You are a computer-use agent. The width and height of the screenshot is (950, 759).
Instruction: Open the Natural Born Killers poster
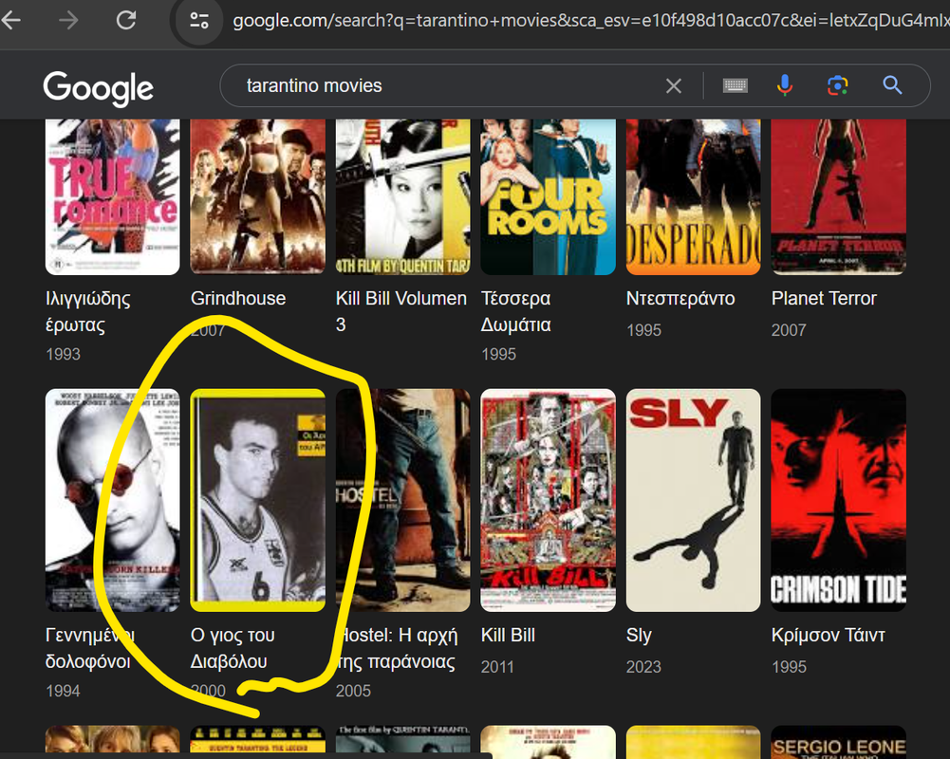point(113,500)
